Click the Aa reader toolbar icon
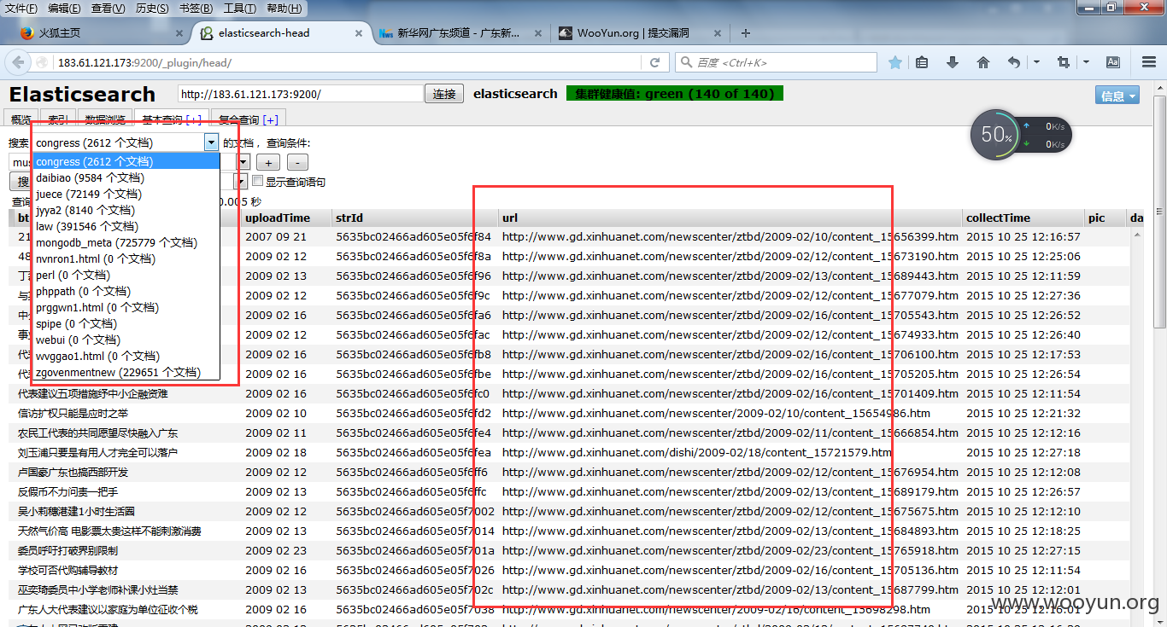 [1113, 62]
